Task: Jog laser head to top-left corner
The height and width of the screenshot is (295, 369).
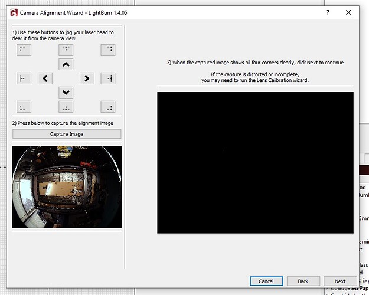Action: tap(24, 50)
